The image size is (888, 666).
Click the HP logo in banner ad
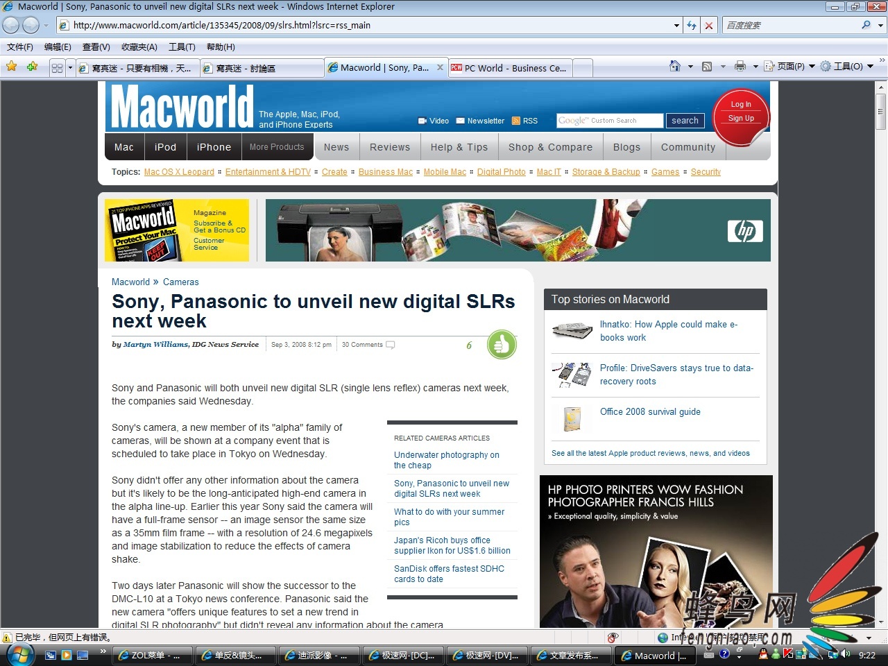click(x=745, y=231)
